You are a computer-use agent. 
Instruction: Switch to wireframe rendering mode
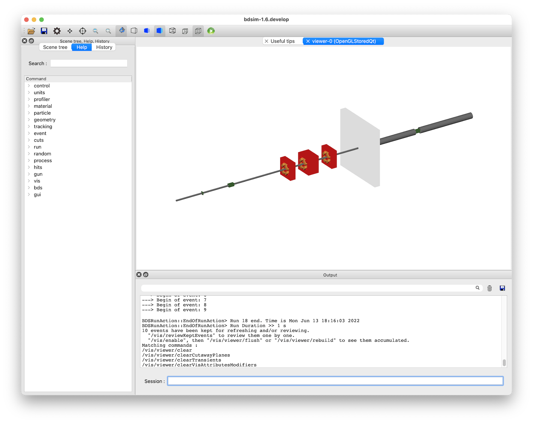coord(173,31)
